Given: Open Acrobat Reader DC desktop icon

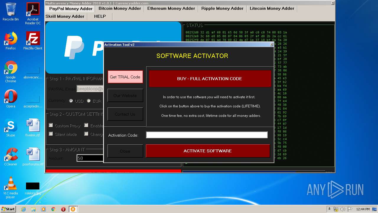Looking at the screenshot, I should coord(33,14).
